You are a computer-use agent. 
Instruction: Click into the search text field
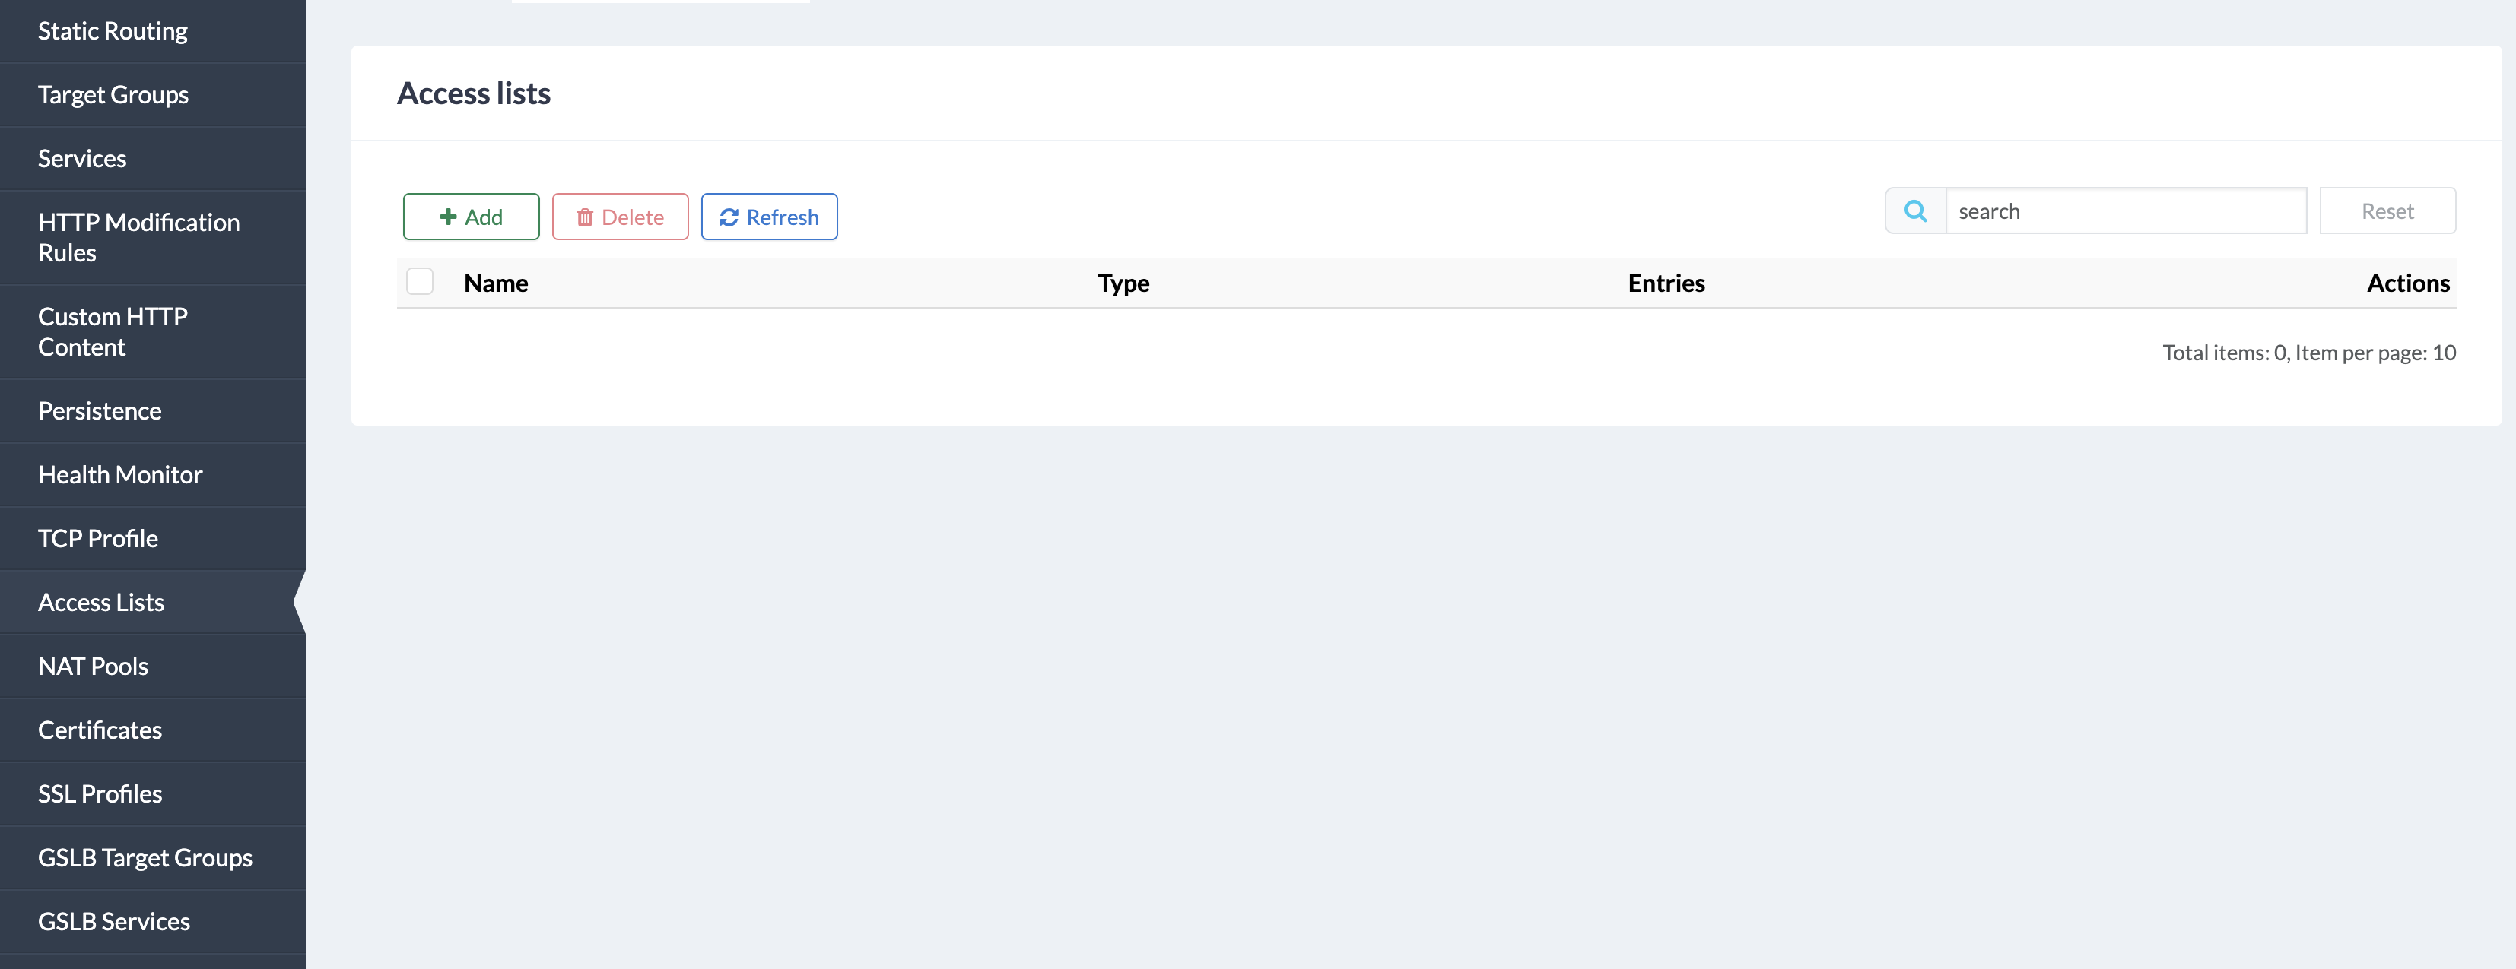point(2125,211)
